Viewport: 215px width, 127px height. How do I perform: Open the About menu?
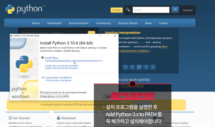point(36,23)
